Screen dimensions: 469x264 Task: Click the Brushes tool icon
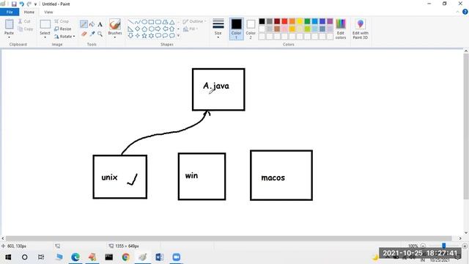click(x=115, y=24)
